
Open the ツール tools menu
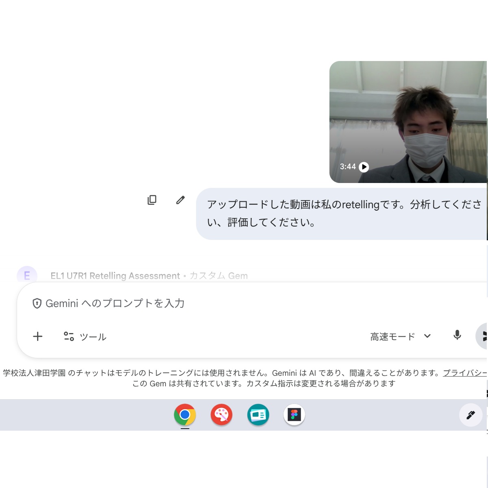coord(85,337)
